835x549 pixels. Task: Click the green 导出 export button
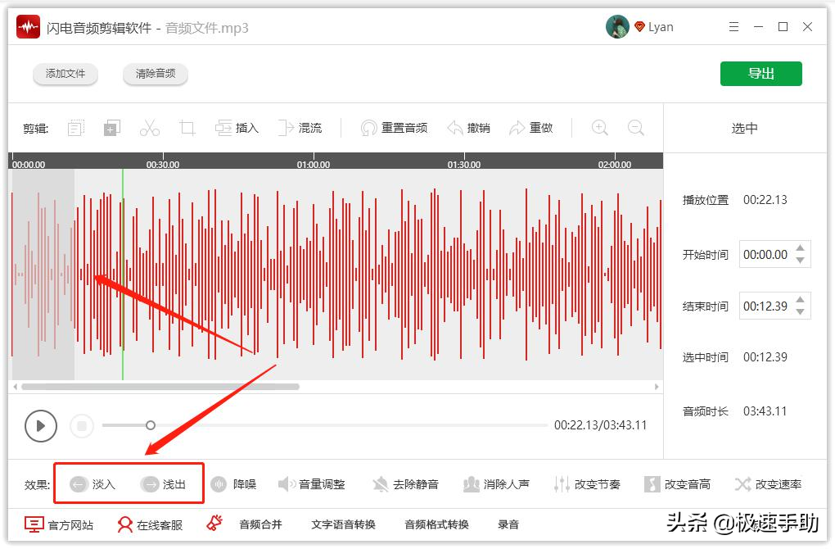coord(761,73)
